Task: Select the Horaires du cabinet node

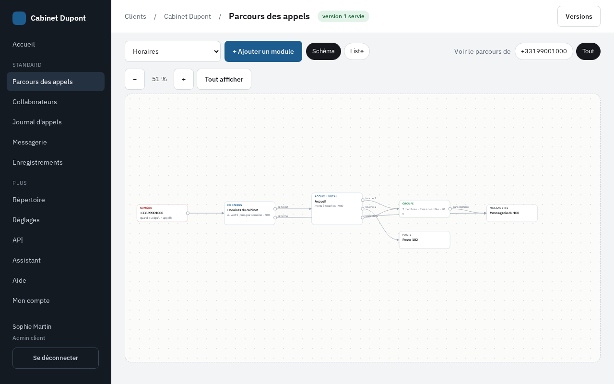Action: [249, 213]
